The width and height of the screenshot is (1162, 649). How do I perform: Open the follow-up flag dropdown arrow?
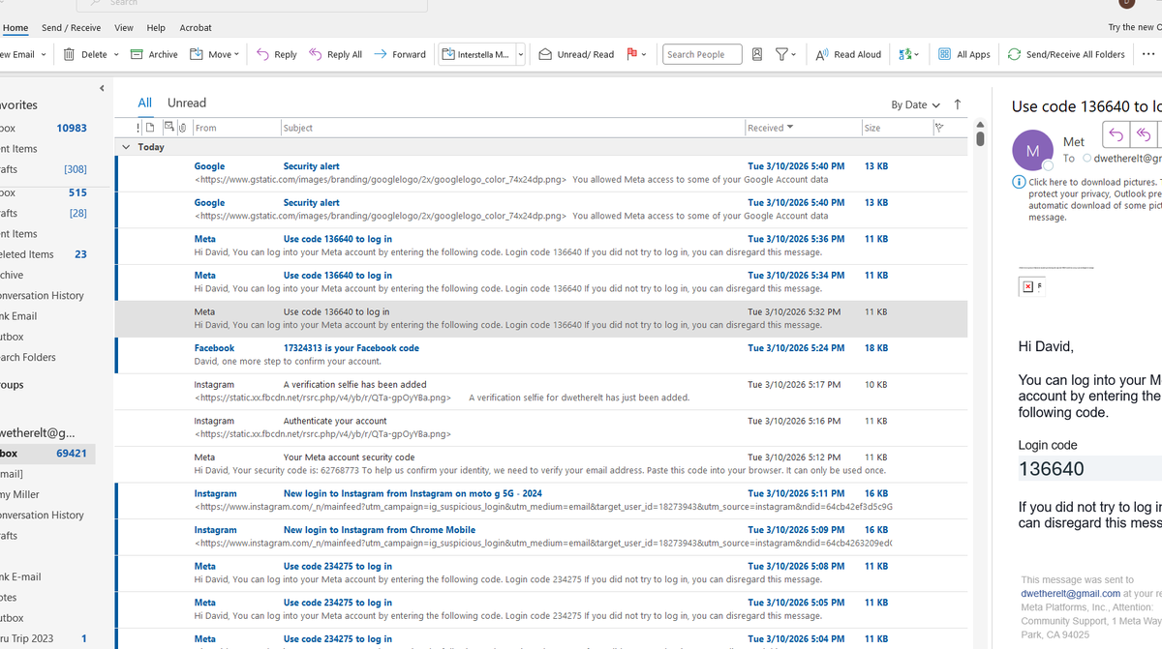pos(644,54)
